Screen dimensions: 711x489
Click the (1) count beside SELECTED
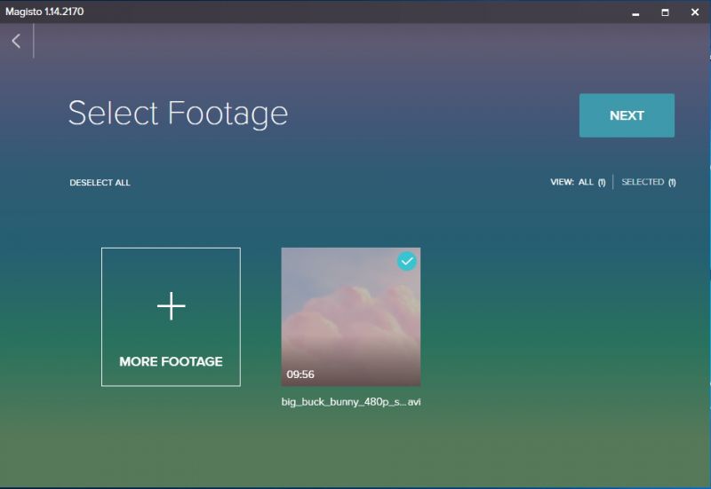672,182
